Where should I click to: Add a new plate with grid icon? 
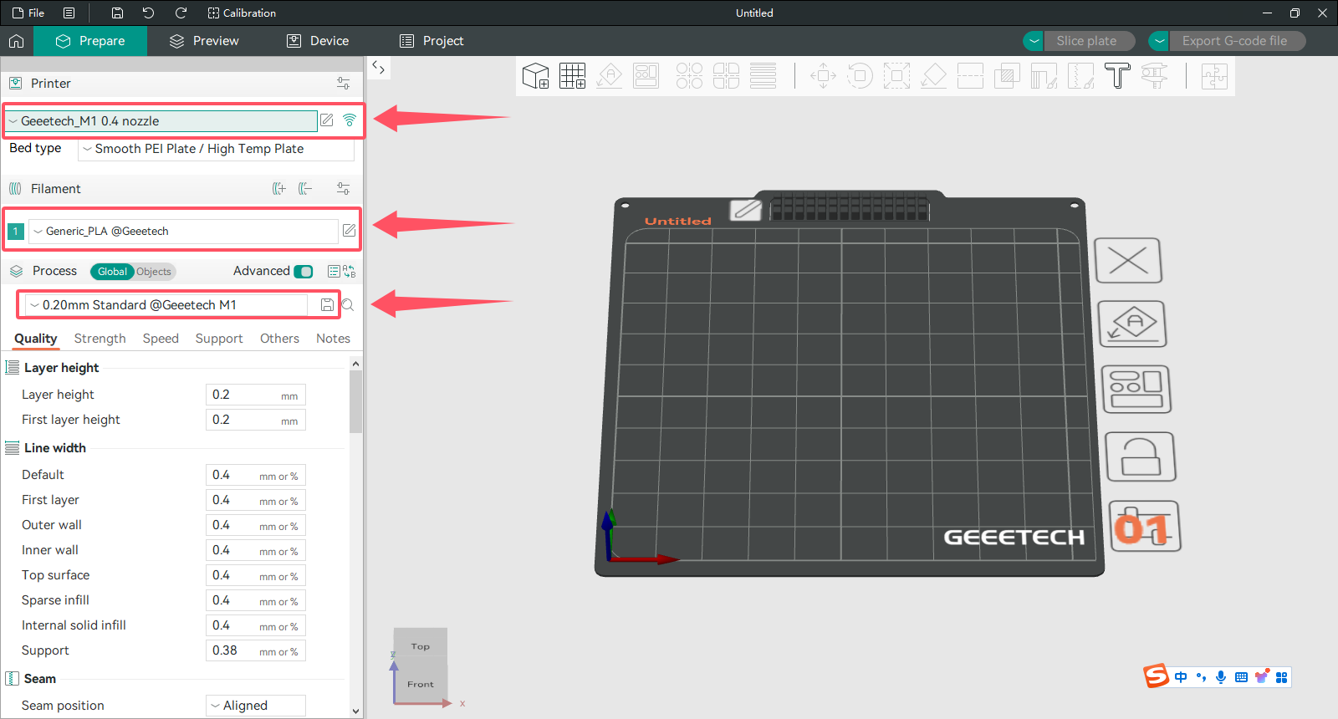(573, 76)
